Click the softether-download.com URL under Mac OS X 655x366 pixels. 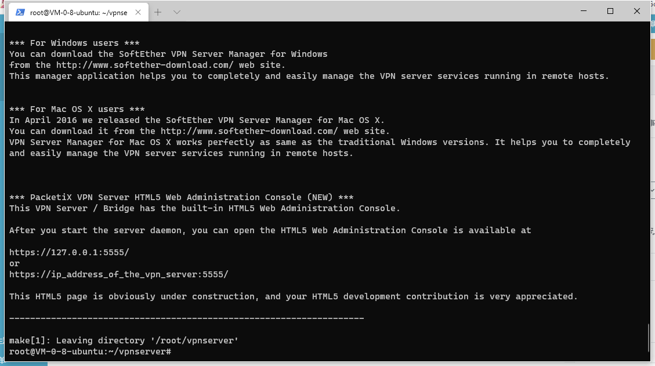(x=249, y=131)
